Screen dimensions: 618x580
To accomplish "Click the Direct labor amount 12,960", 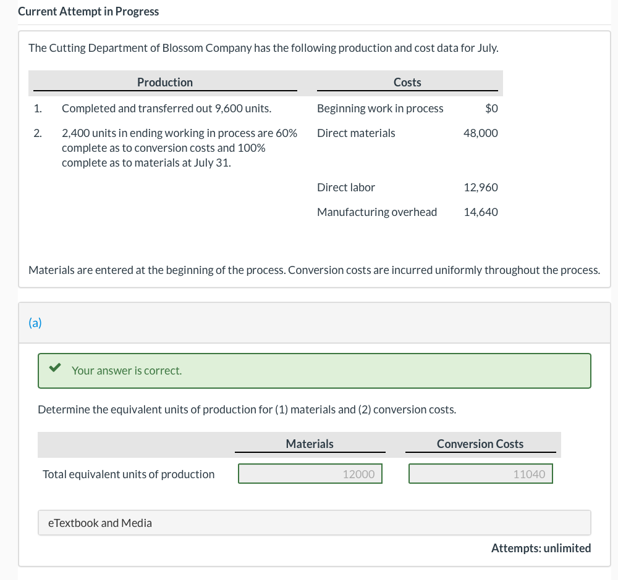I will click(481, 188).
